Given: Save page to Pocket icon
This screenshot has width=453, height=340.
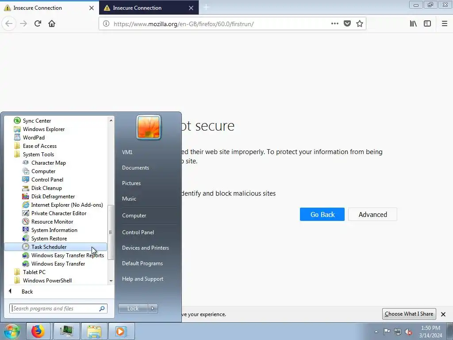Looking at the screenshot, I should [x=347, y=24].
